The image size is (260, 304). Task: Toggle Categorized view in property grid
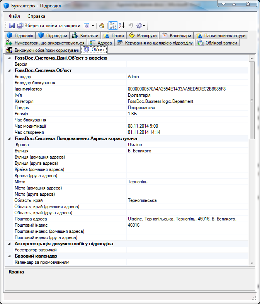tap(113, 26)
